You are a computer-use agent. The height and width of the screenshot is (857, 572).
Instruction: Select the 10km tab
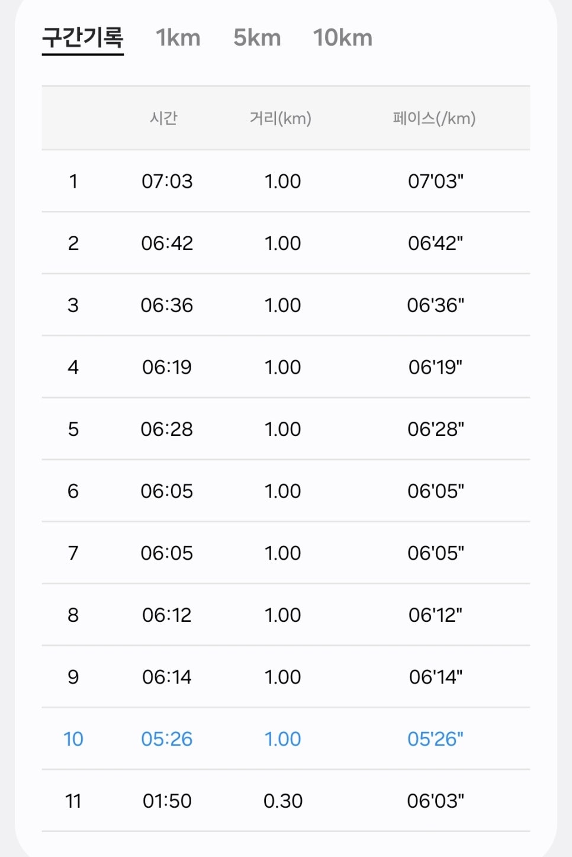[x=343, y=38]
